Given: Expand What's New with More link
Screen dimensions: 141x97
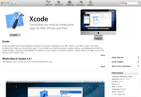Looking at the screenshot, I should pos(102,67).
